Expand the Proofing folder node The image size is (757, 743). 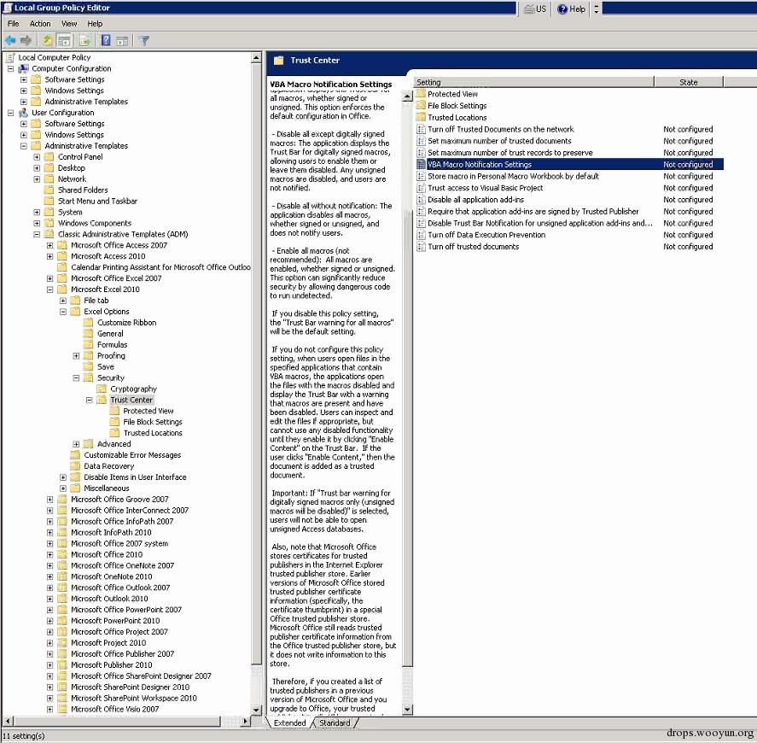(x=76, y=356)
